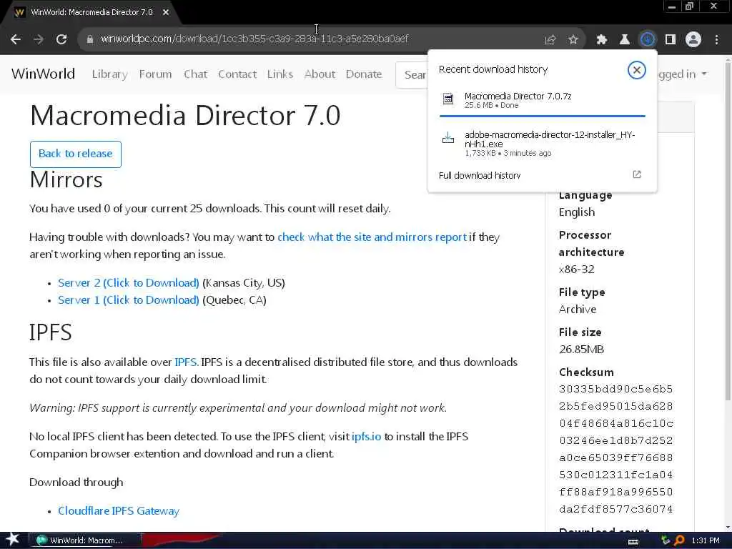732x549 pixels.
Task: Click the orange magnifier tray icon
Action: [679, 540]
